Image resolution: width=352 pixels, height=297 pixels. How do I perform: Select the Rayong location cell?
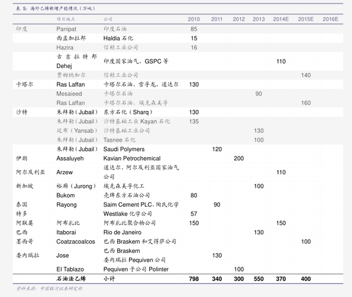pos(66,205)
